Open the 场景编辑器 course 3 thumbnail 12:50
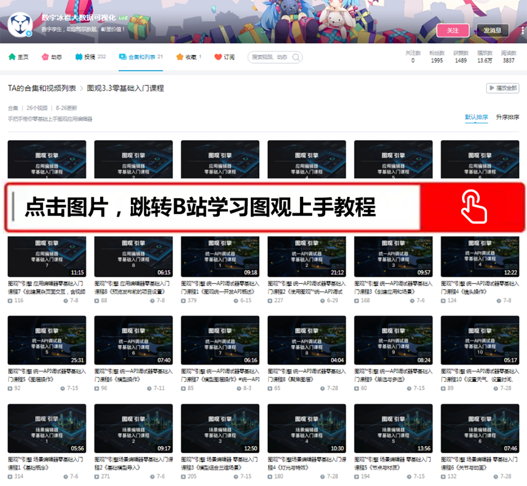The height and width of the screenshot is (486, 527). 220,428
